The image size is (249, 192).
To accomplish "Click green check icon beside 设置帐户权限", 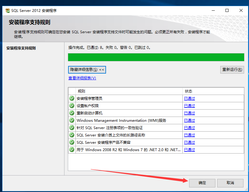I will 72,106.
